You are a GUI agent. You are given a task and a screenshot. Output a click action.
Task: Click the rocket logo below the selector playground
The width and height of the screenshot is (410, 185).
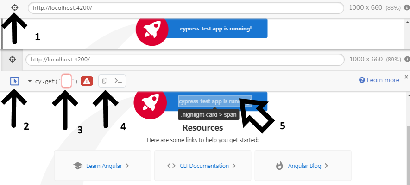(x=150, y=103)
